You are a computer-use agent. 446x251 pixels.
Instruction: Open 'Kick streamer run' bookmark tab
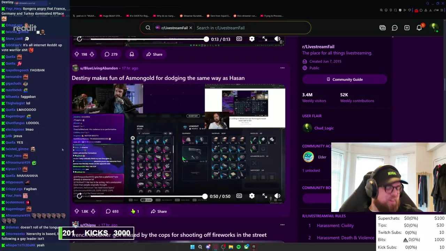click(245, 16)
